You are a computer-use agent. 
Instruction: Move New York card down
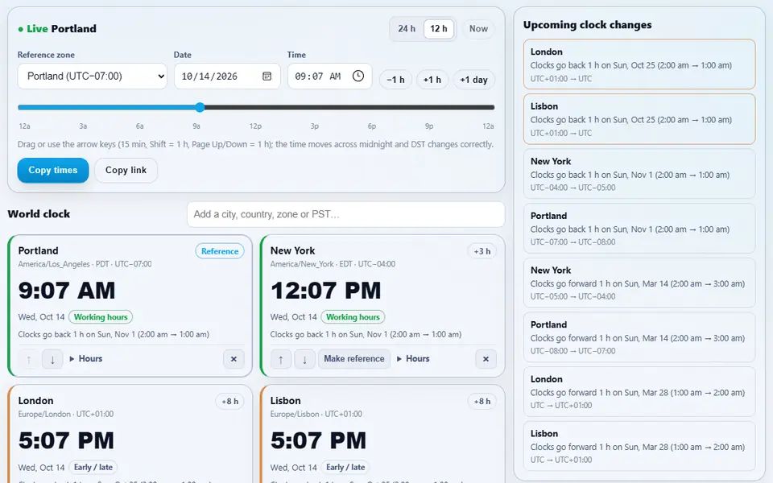[x=304, y=359]
